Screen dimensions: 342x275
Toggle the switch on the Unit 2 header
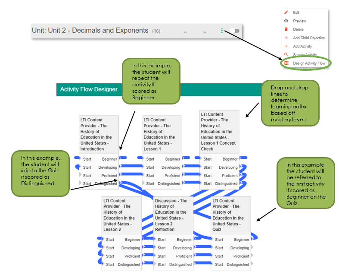click(234, 31)
